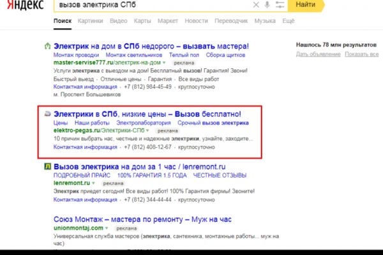
Task: Open result 'Электрик на дом в СПб недорого'
Action: [x=151, y=46]
